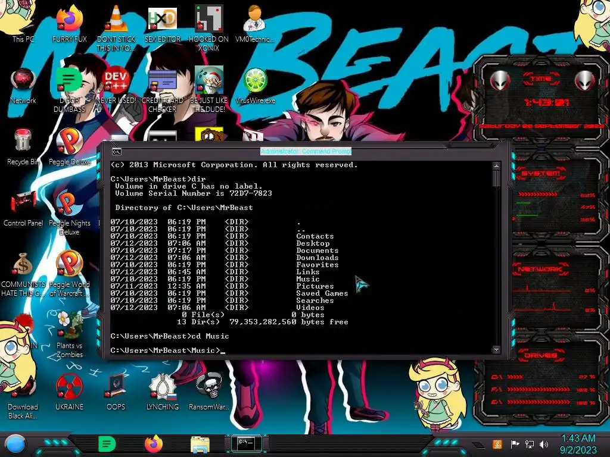Open the green notes app in taskbar

(x=107, y=444)
